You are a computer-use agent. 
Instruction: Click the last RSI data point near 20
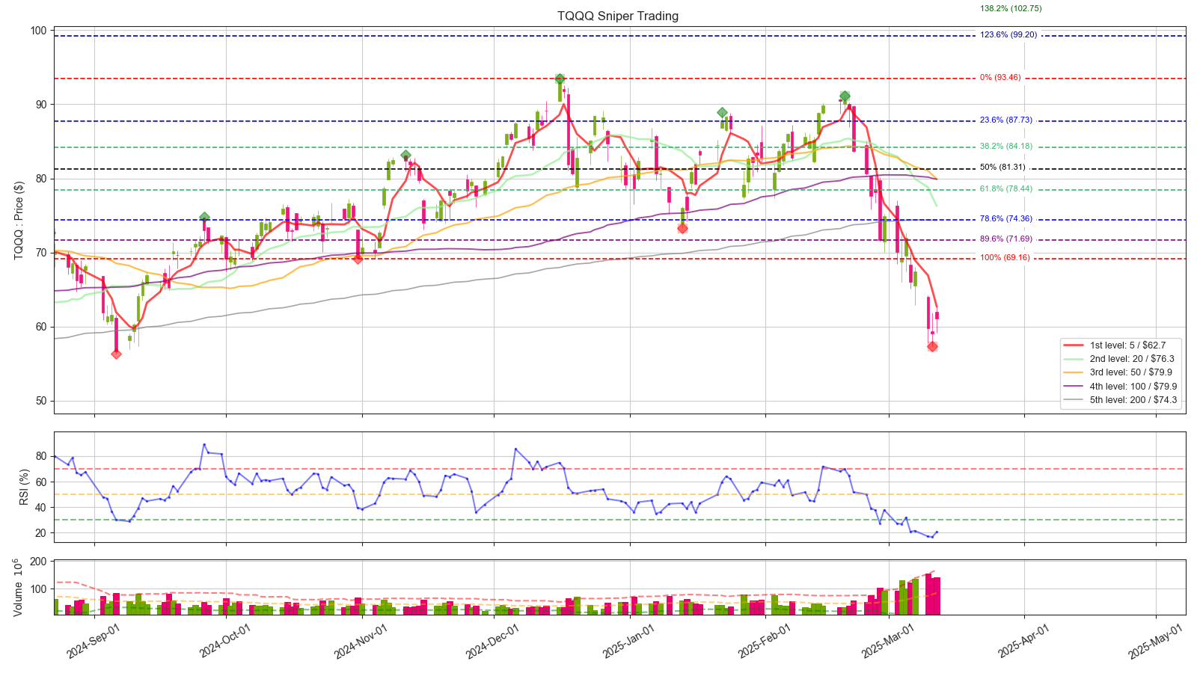point(937,532)
